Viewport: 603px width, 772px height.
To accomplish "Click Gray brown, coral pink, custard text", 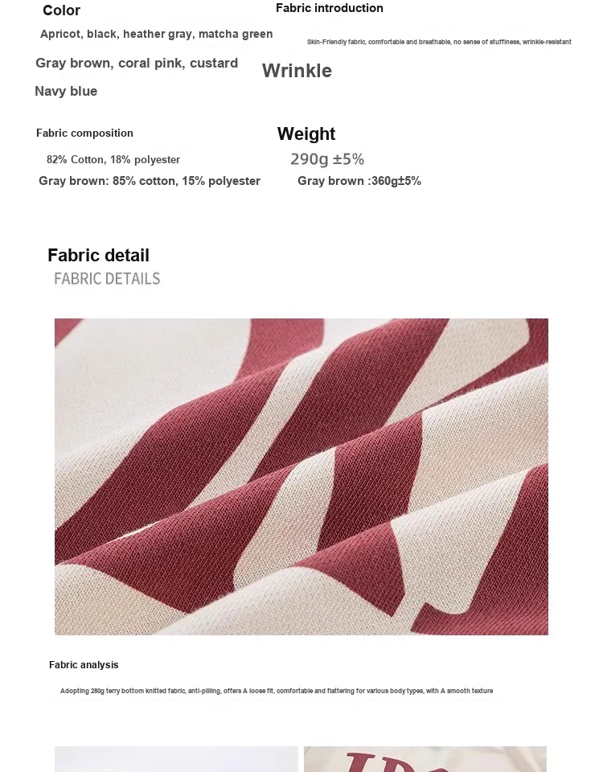I will click(137, 64).
